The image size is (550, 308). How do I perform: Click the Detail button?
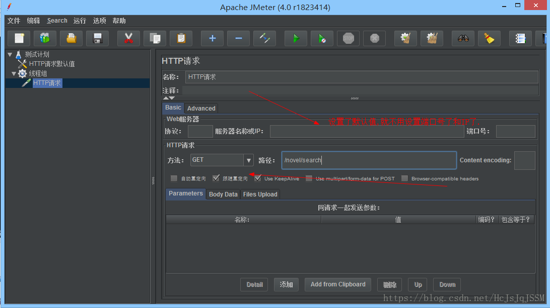pos(254,284)
